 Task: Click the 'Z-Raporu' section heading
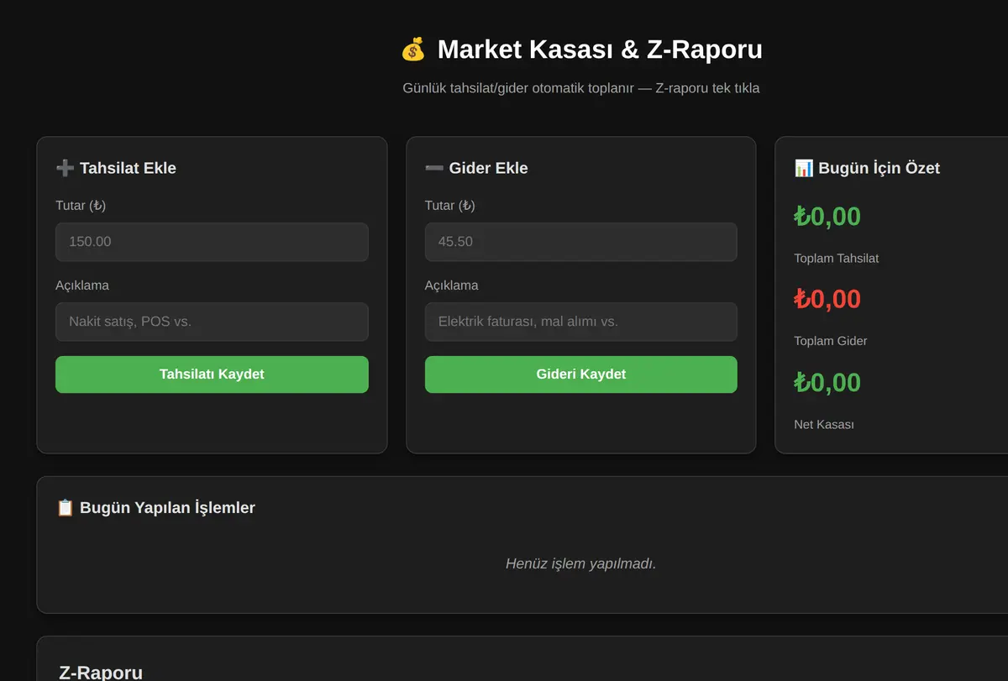101,673
